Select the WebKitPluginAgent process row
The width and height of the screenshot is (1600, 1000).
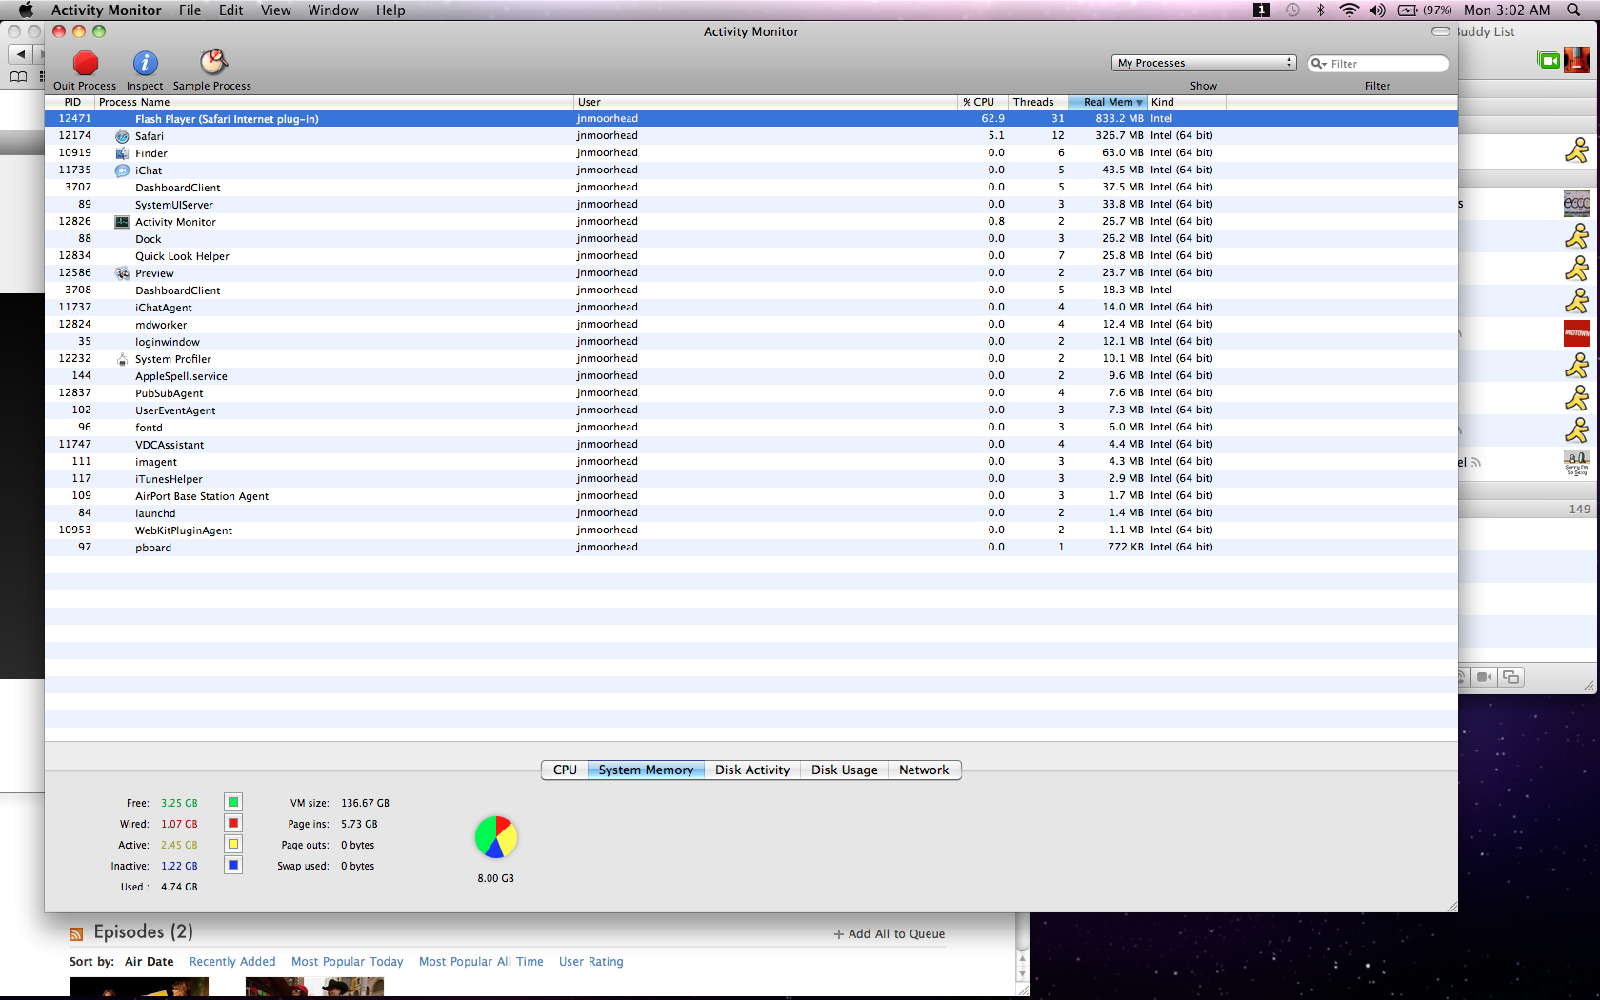(x=750, y=530)
